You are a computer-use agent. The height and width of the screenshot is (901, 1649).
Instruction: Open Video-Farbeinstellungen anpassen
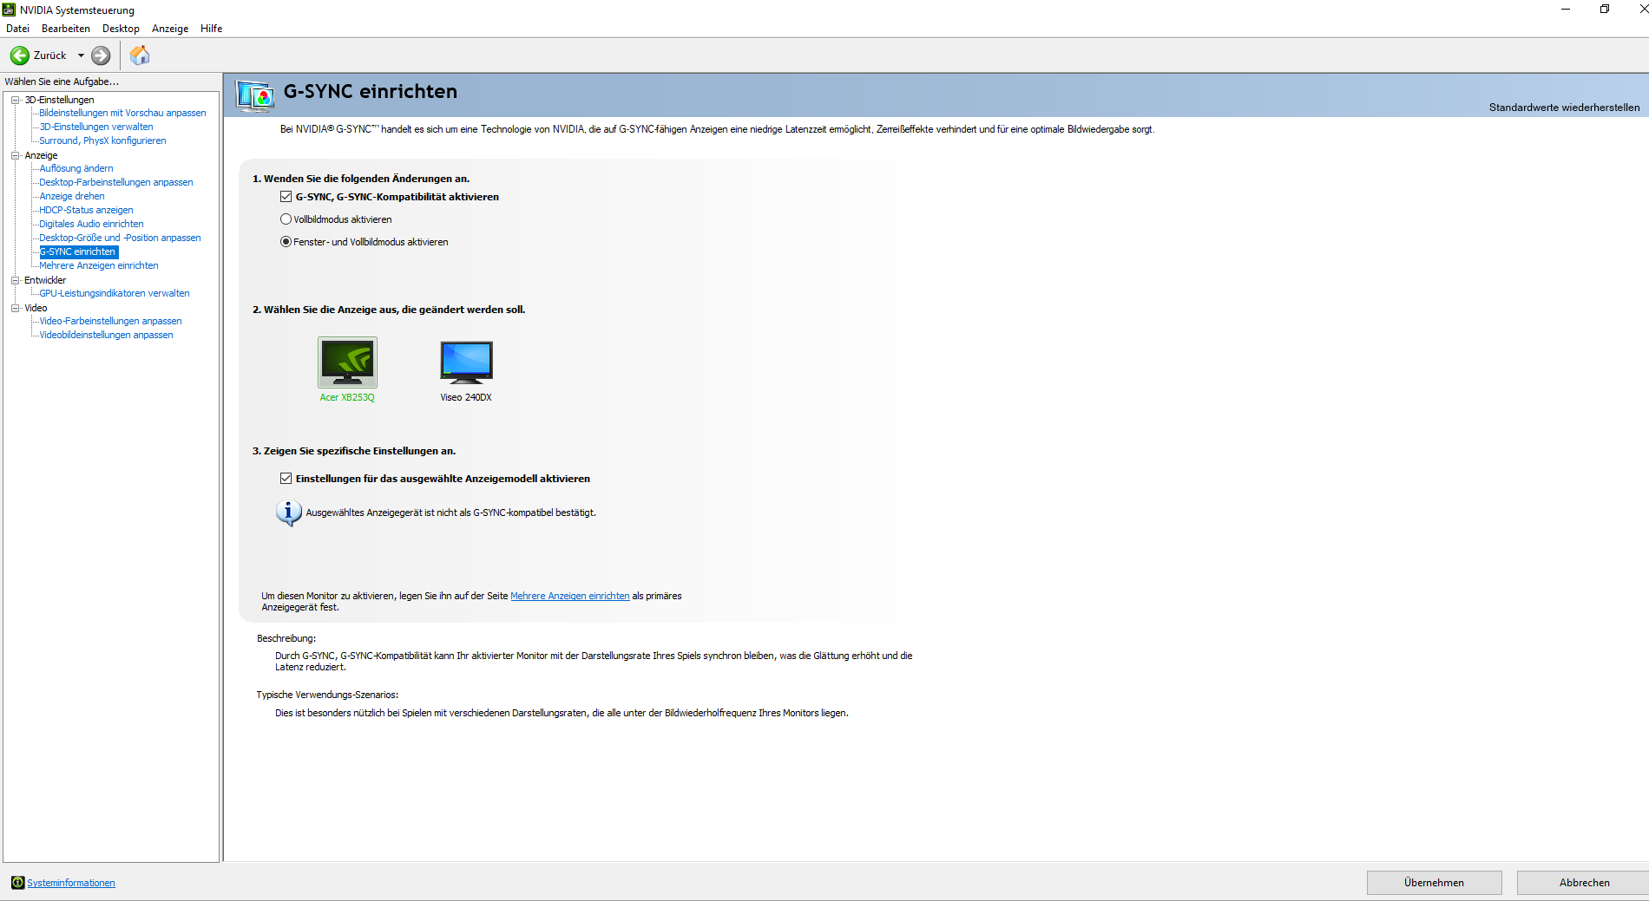click(110, 321)
